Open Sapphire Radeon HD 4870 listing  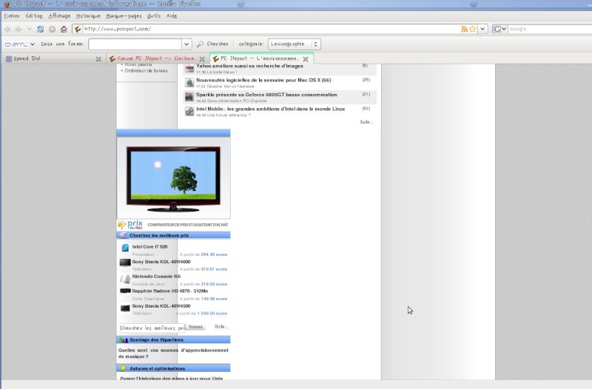(x=170, y=291)
